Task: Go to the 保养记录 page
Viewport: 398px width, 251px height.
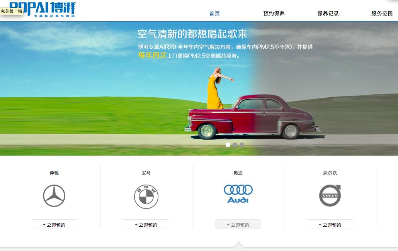Action: point(328,14)
